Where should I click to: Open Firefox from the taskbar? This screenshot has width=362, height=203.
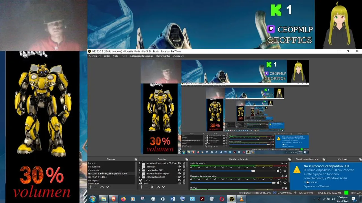point(123,199)
